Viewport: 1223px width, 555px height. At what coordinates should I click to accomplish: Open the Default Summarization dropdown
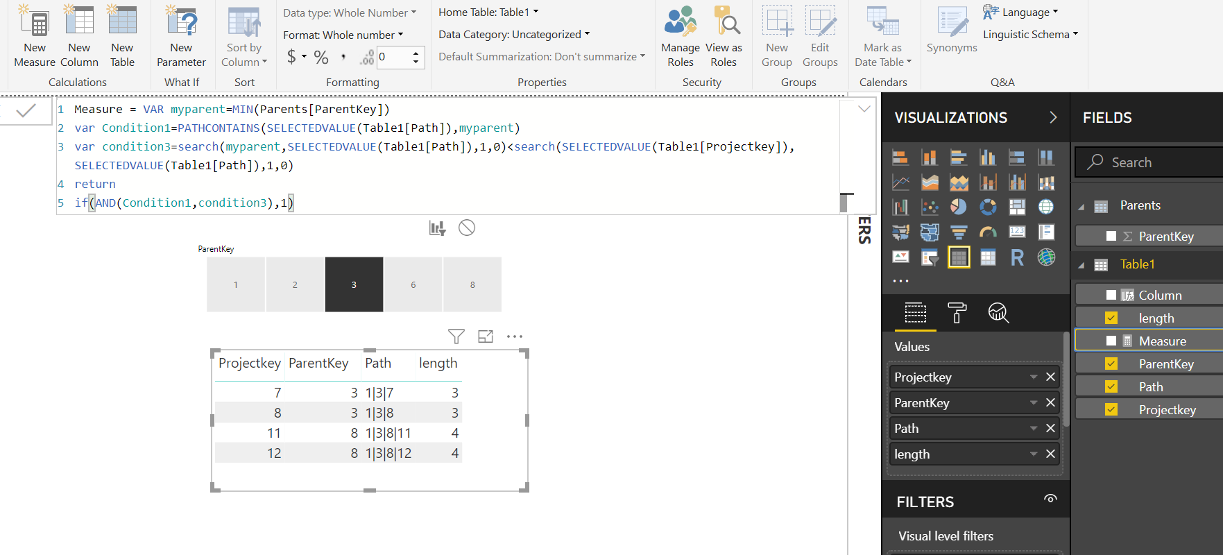click(542, 56)
